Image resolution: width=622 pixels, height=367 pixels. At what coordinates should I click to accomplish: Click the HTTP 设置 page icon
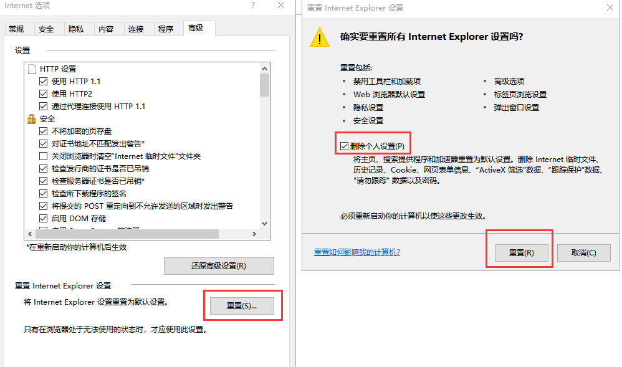pyautogui.click(x=32, y=69)
